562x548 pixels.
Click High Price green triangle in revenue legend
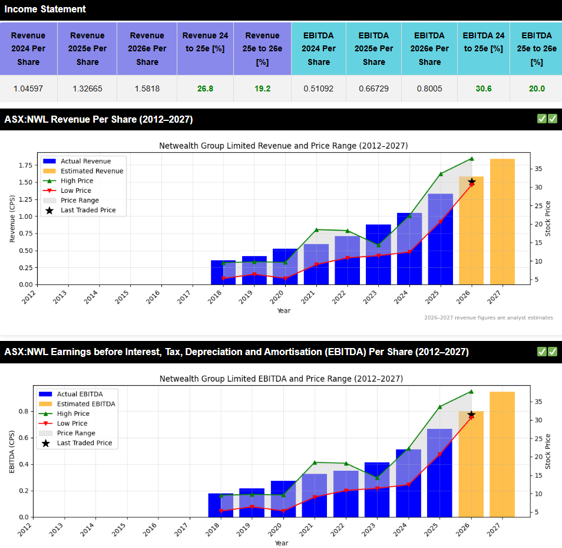pos(49,181)
